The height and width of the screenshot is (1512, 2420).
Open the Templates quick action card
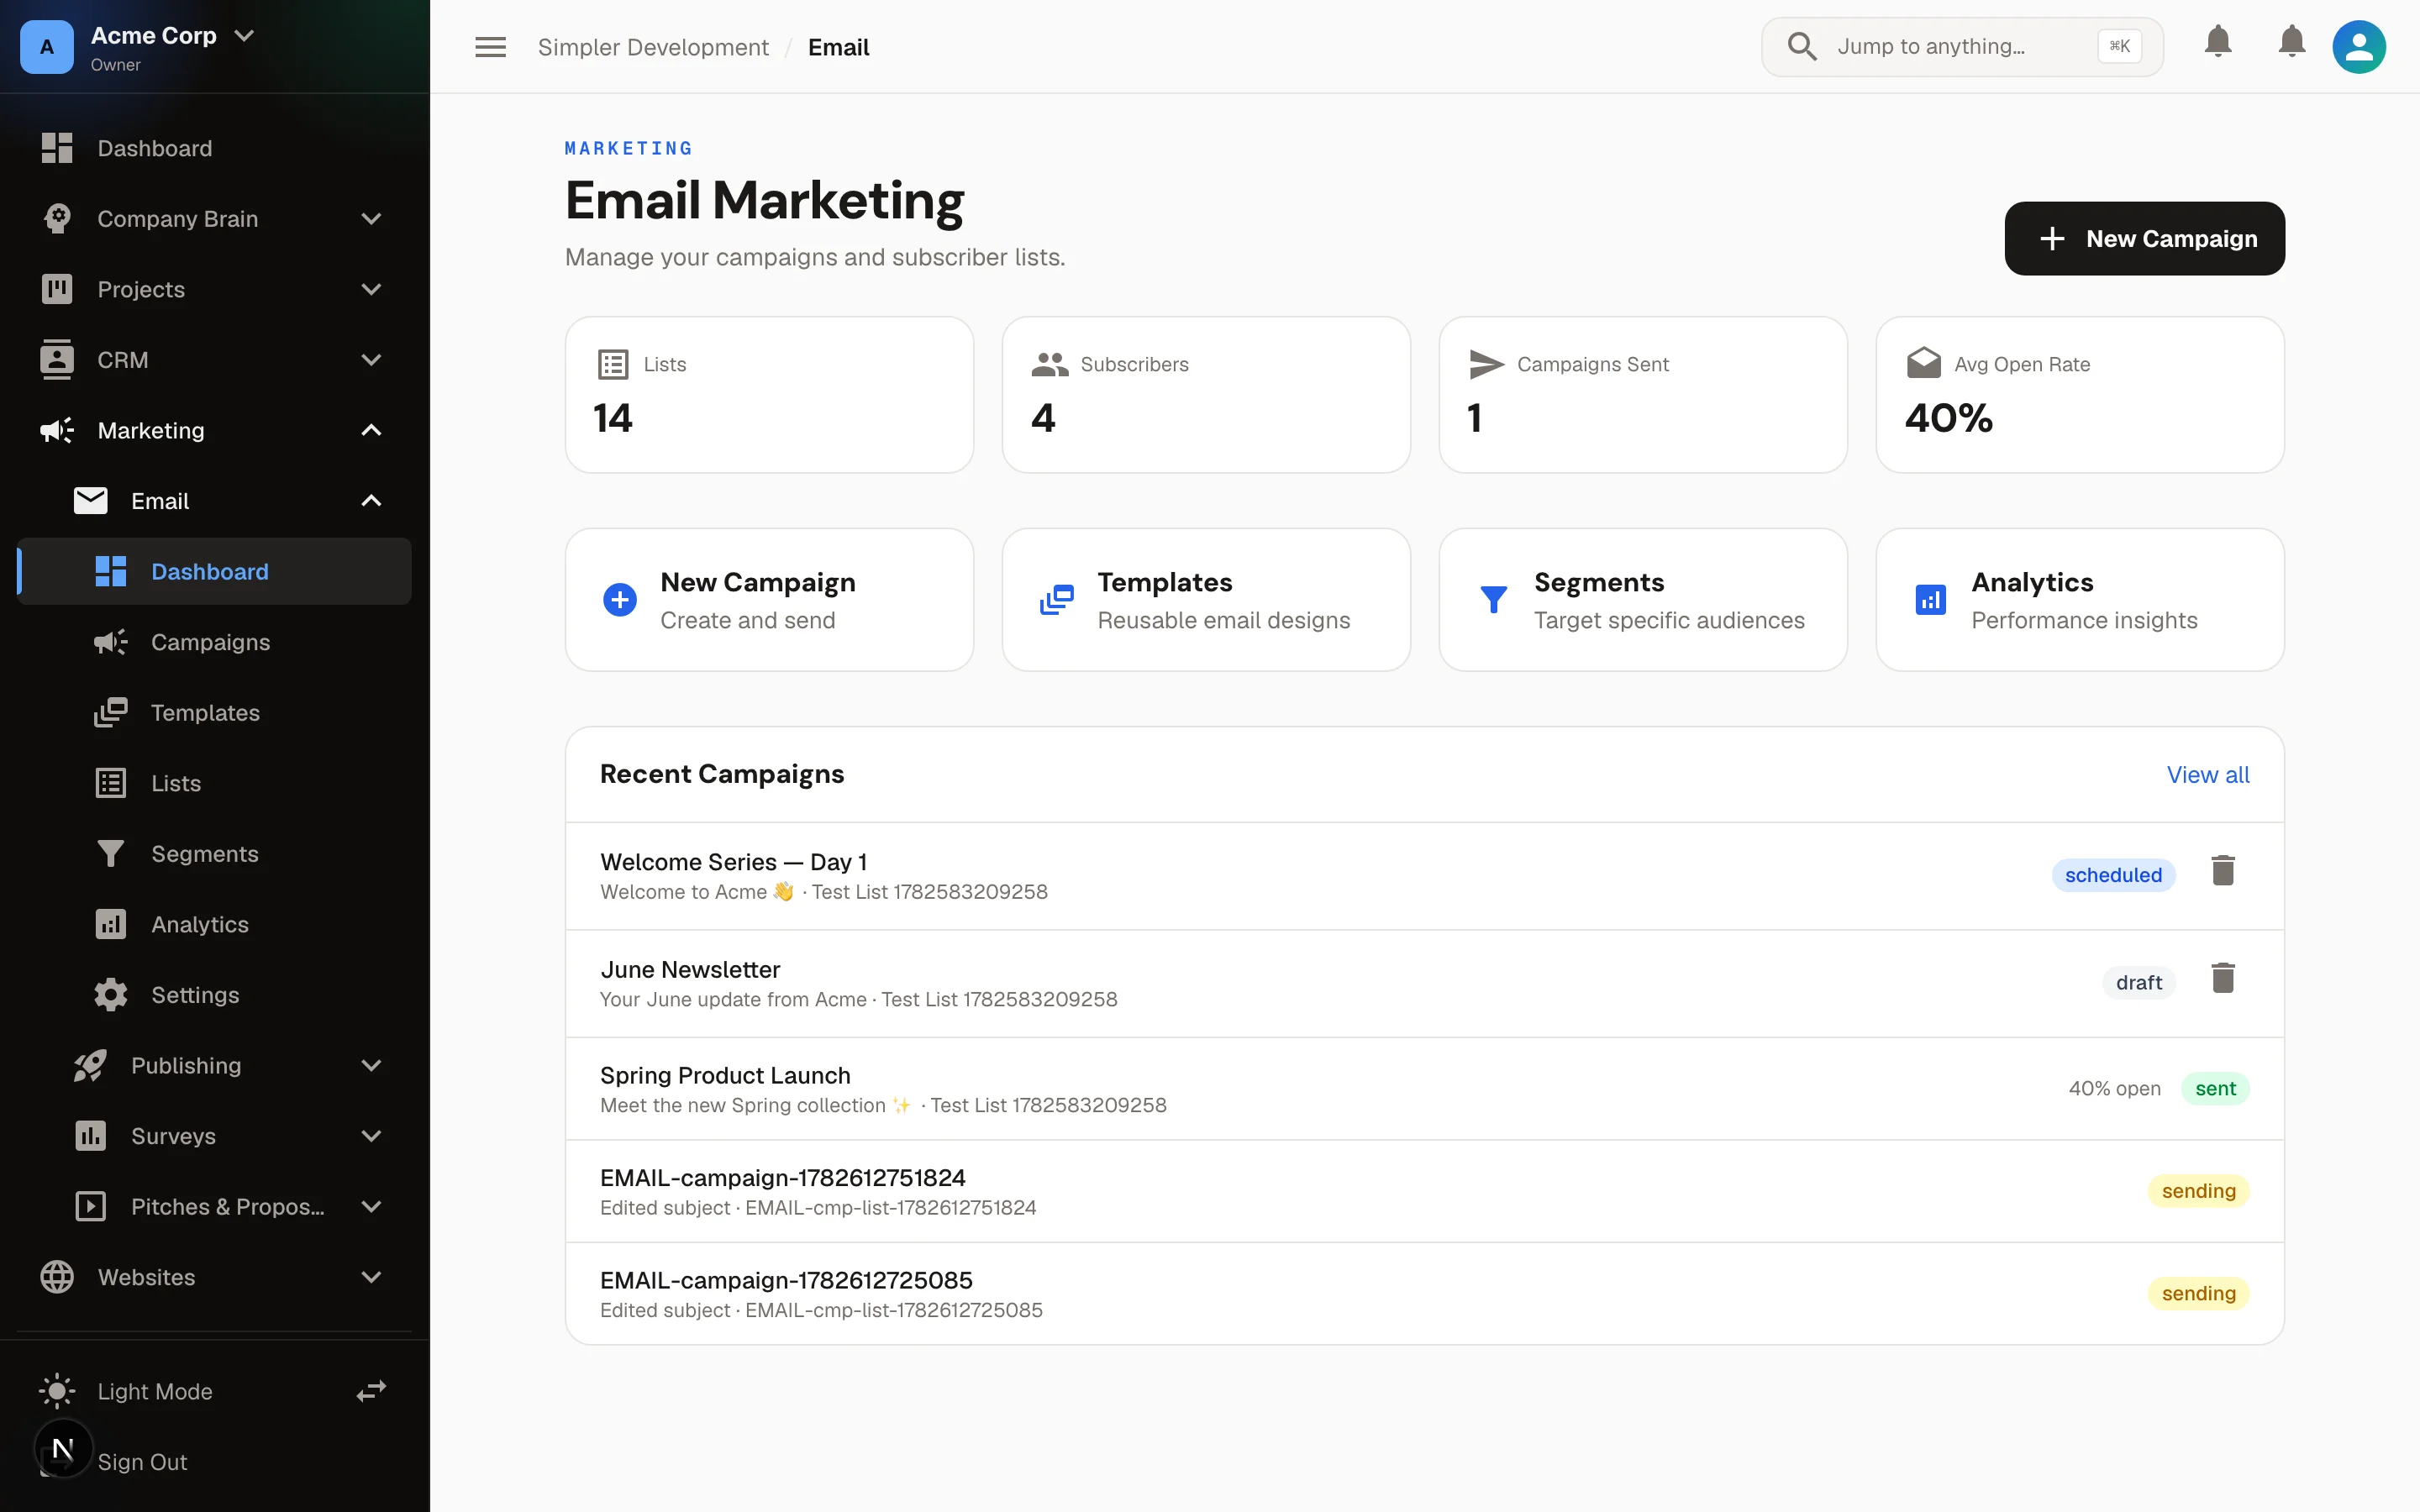1206,600
